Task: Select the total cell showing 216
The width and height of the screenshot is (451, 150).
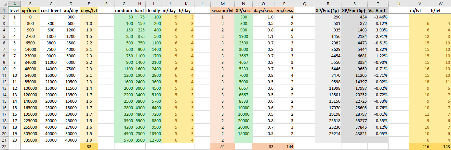Action: click(419, 146)
